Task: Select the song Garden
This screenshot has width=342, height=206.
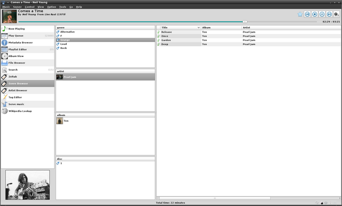Action: (248, 40)
